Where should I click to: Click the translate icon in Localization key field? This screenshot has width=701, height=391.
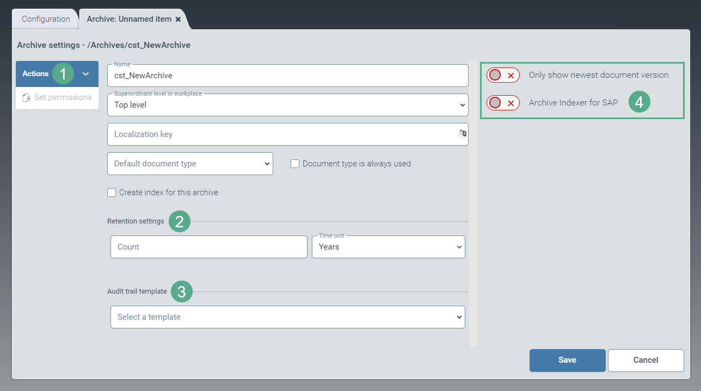click(463, 134)
